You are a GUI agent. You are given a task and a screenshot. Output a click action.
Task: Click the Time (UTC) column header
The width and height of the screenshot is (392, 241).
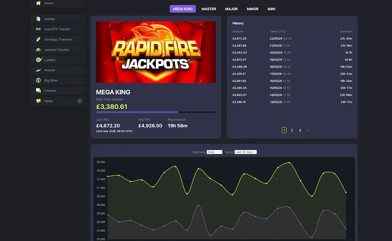[x=278, y=31]
